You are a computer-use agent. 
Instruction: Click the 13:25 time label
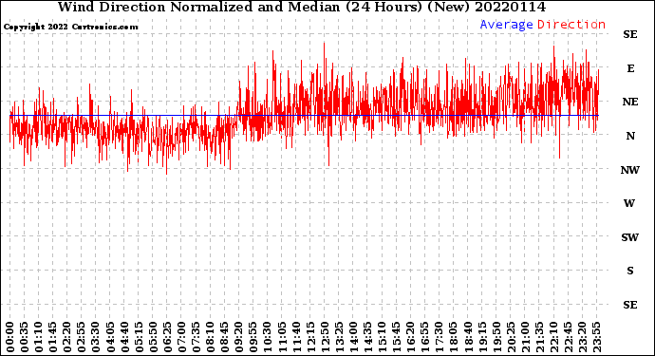coord(339,337)
